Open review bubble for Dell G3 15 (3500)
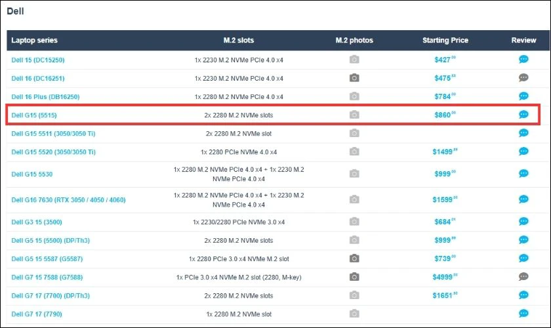551x328 pixels. [523, 222]
